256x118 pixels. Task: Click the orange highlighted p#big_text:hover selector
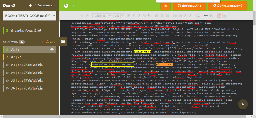pos(165,65)
